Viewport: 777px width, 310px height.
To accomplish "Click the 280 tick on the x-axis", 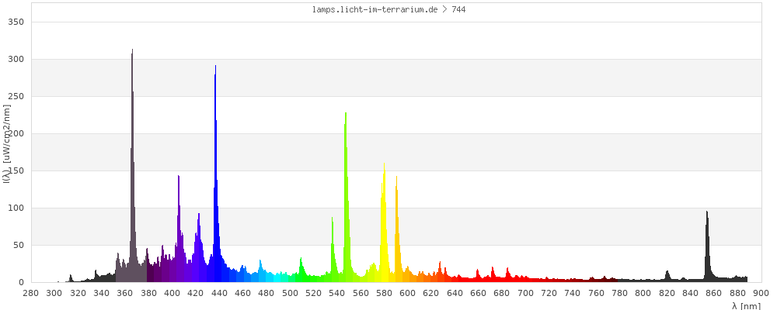I will point(30,292).
